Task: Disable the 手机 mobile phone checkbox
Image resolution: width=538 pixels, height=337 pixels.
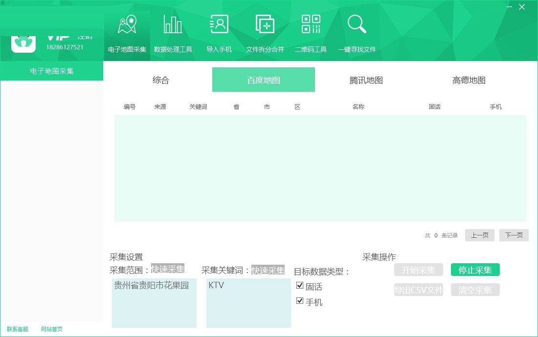Action: (300, 302)
